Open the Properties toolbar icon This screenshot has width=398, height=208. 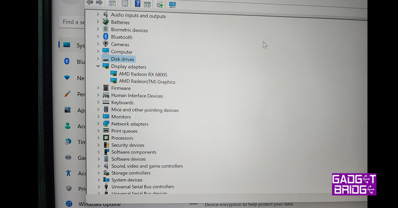click(x=125, y=4)
